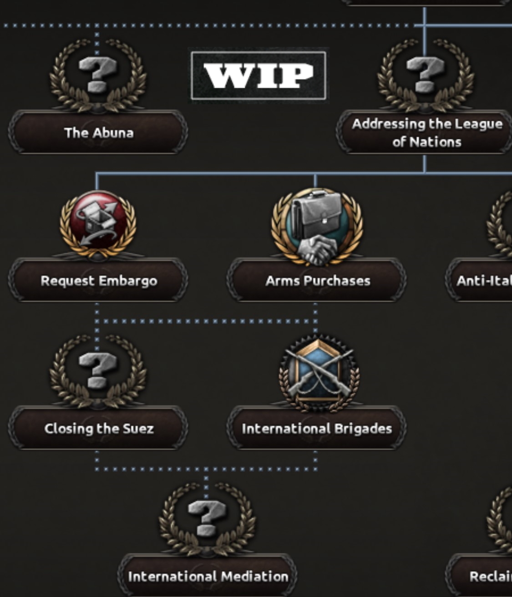
Task: Select the Request Embargo focus label
Action: [98, 280]
